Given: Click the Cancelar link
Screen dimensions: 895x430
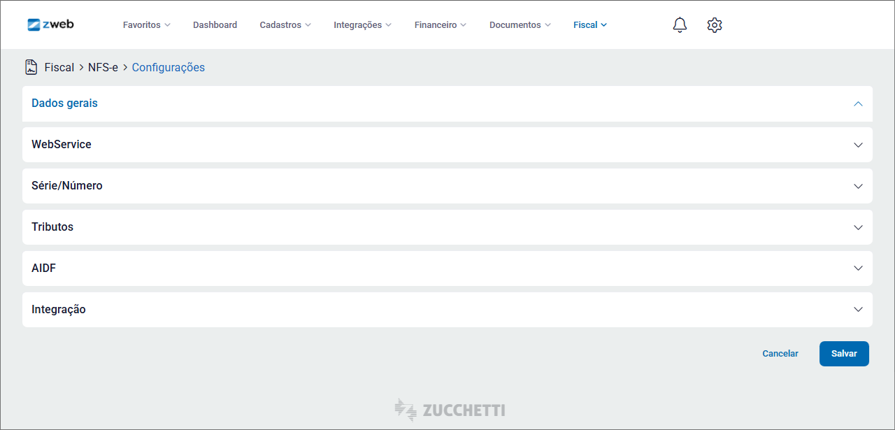Looking at the screenshot, I should [780, 354].
